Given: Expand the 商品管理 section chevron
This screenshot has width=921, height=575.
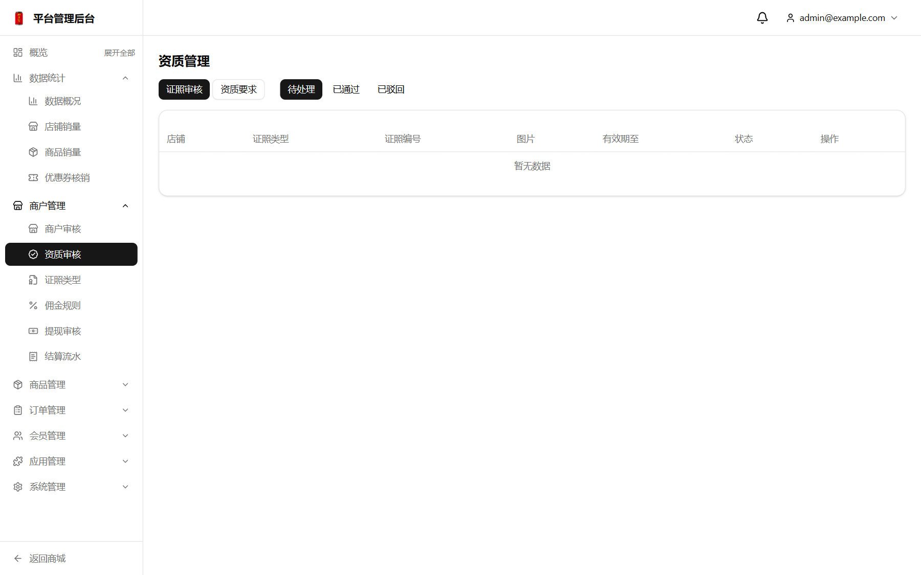Looking at the screenshot, I should click(x=125, y=384).
